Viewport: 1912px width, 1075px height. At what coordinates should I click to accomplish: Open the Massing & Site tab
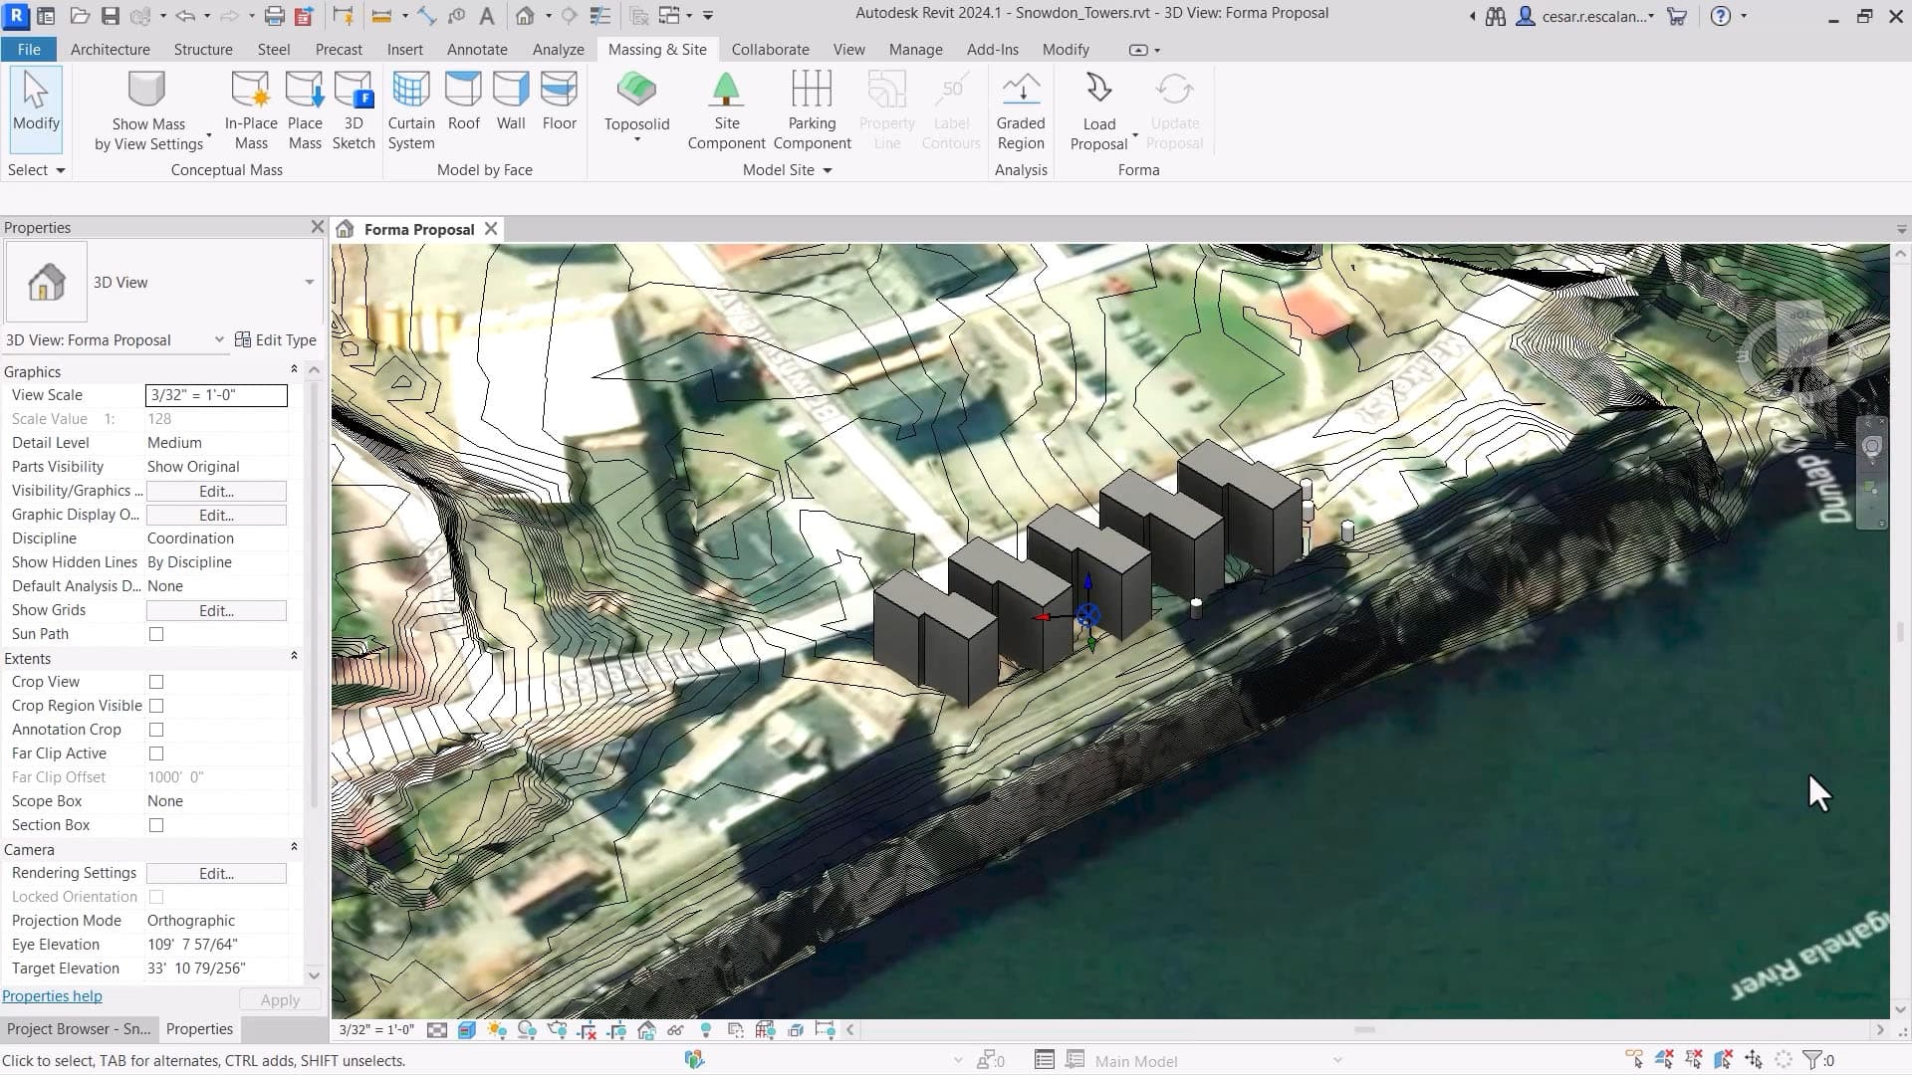pos(656,49)
